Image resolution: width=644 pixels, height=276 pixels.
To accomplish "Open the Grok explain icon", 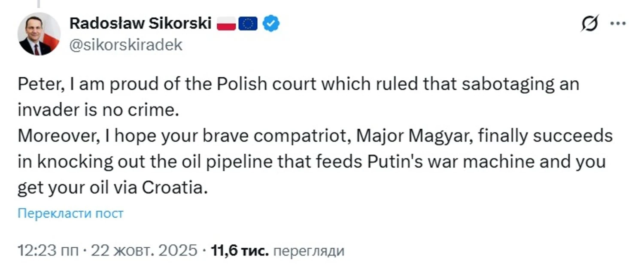I will (589, 24).
